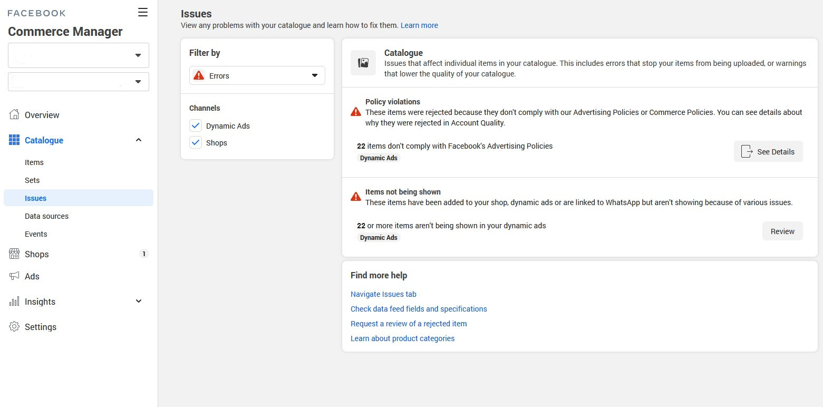Expand the Insights section chevron
823x407 pixels.
point(139,301)
